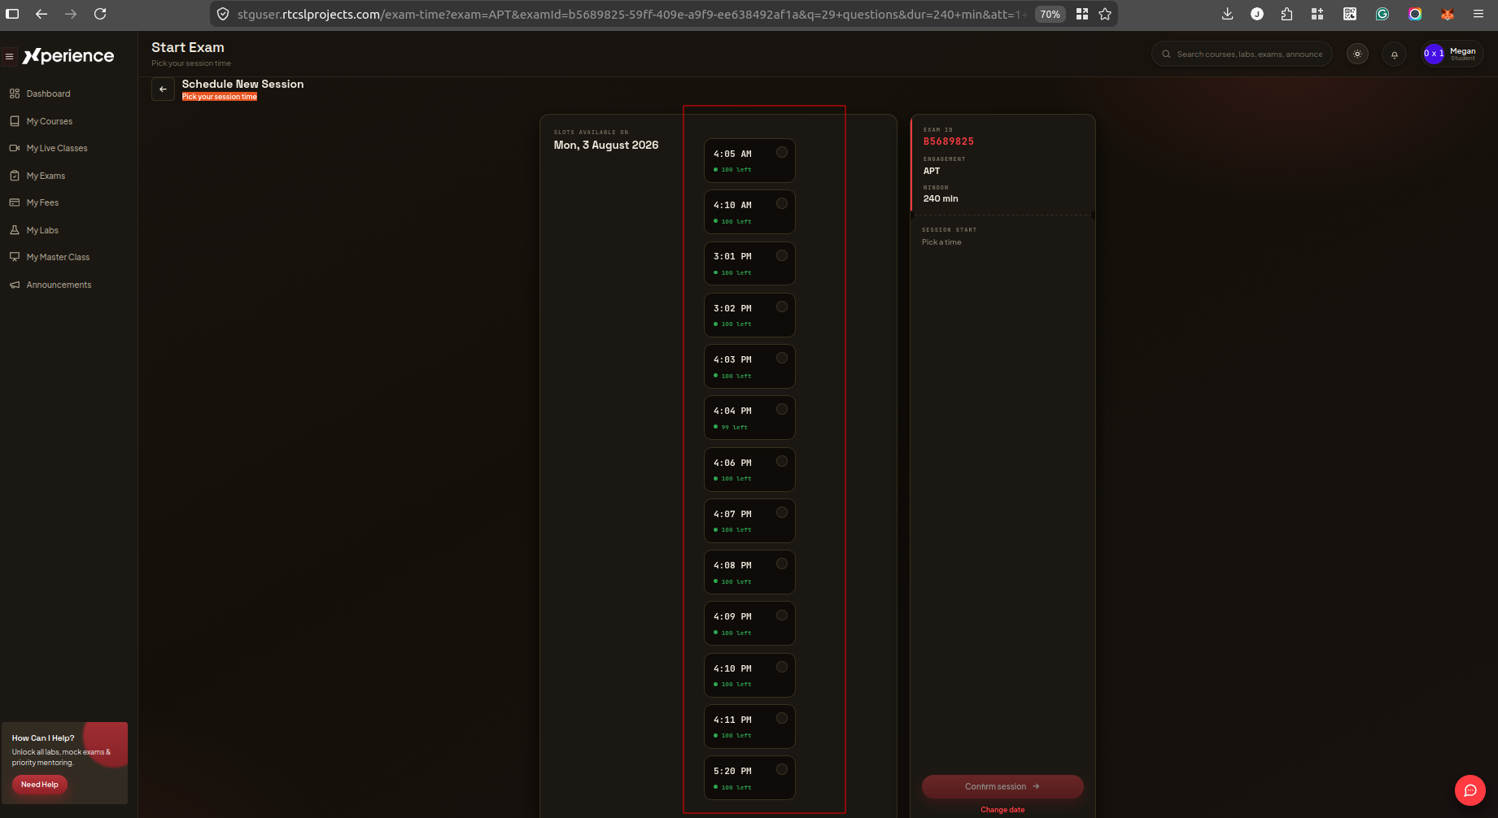Open the browser extensions puzzle icon
Screen dimensions: 1498x818
[x=1286, y=14]
